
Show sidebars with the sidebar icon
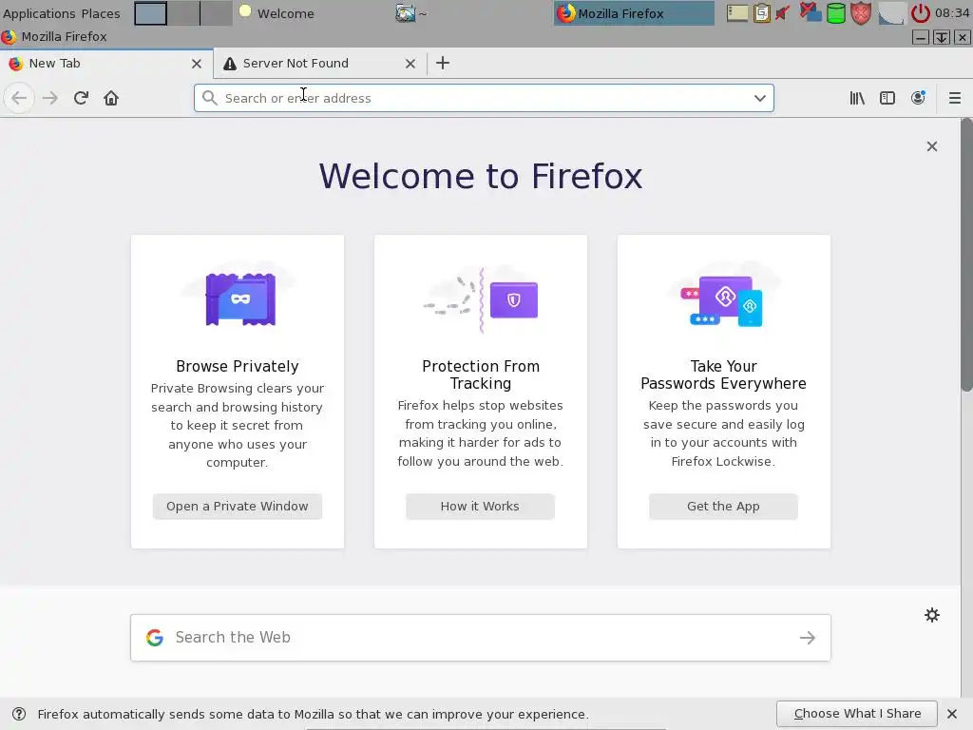887,98
